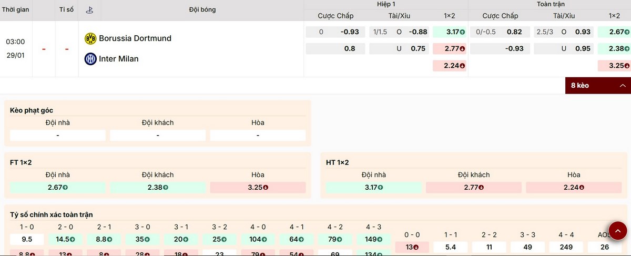The height and width of the screenshot is (256, 631).
Task: Open the Borussia Dortmund team name link
Action: pos(135,38)
